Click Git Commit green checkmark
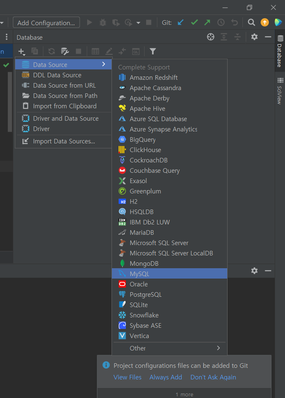Image resolution: width=285 pixels, height=398 pixels. pyautogui.click(x=195, y=23)
